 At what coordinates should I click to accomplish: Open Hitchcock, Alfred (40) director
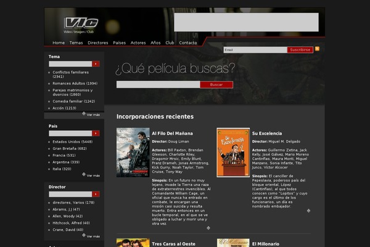pyautogui.click(x=72, y=223)
